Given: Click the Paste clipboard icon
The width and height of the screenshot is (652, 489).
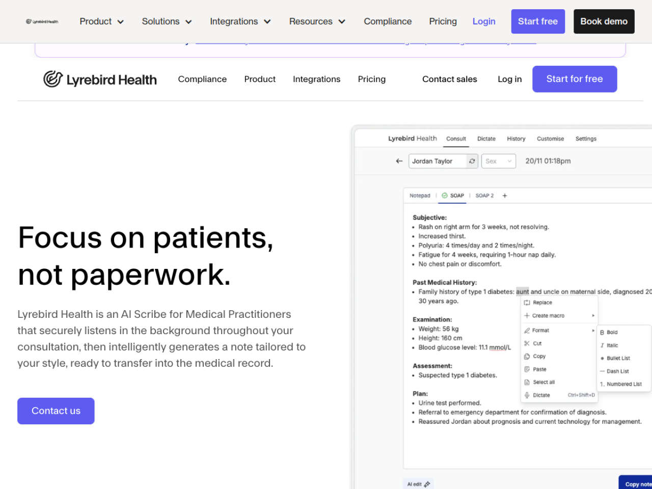Looking at the screenshot, I should click(x=527, y=369).
